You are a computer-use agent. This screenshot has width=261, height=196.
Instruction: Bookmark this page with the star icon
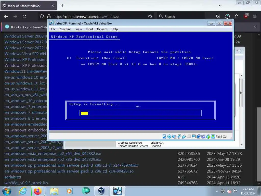coord(150,17)
